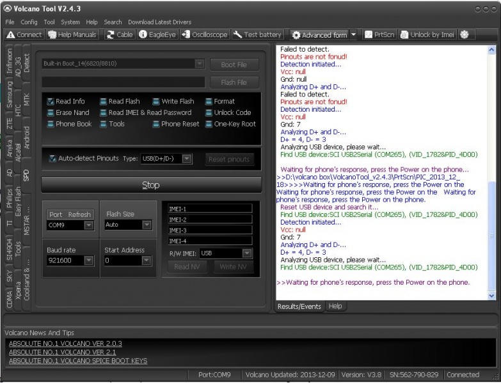Click the Port Refresh button
The width and height of the screenshot is (501, 383).
point(70,214)
